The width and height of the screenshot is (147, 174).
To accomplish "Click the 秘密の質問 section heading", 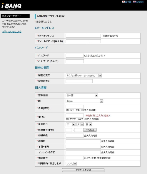I will coord(42,68).
